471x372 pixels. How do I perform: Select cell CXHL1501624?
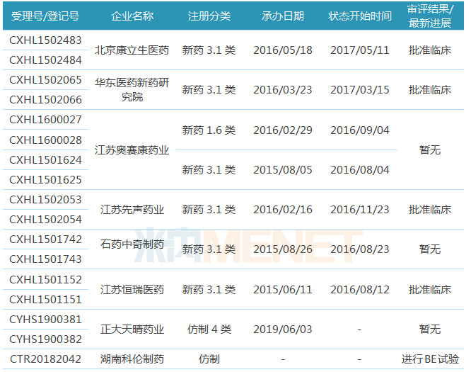[x=45, y=160]
